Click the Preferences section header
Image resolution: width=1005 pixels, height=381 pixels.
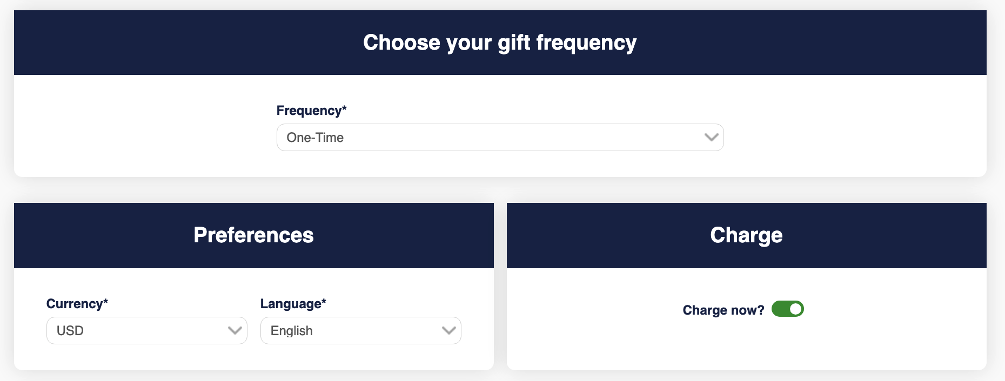click(253, 235)
